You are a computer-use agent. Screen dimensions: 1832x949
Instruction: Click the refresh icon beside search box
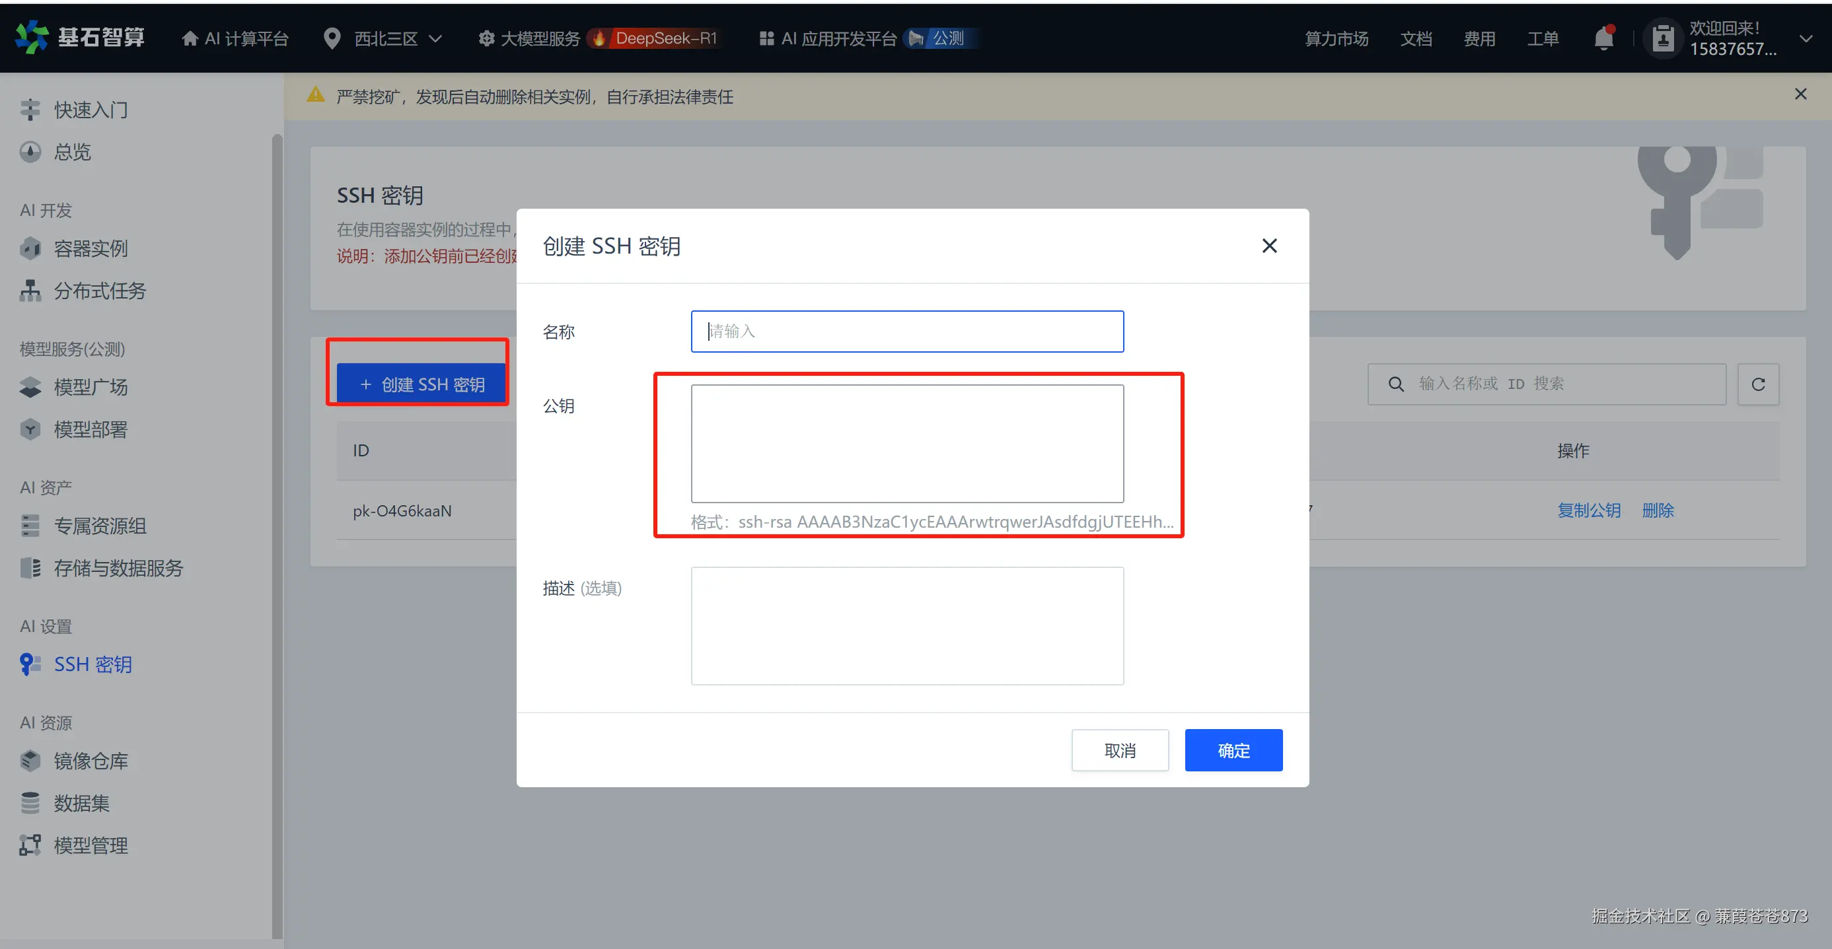[x=1758, y=384]
